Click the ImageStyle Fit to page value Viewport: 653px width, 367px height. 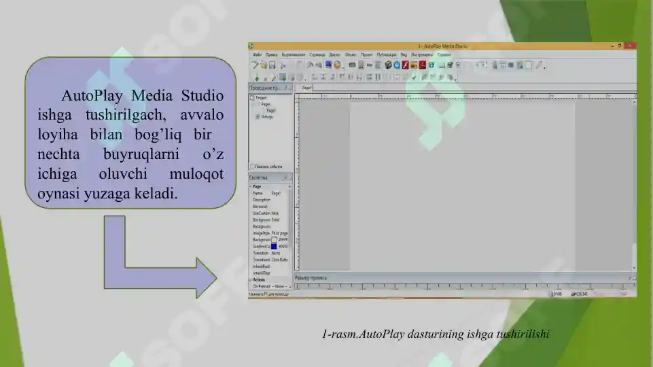click(x=279, y=233)
